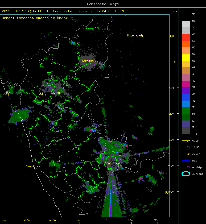Viewport: 206px width, 224px height.
Task: Click the 100 tick on vertical axis
Action: coord(172,36)
